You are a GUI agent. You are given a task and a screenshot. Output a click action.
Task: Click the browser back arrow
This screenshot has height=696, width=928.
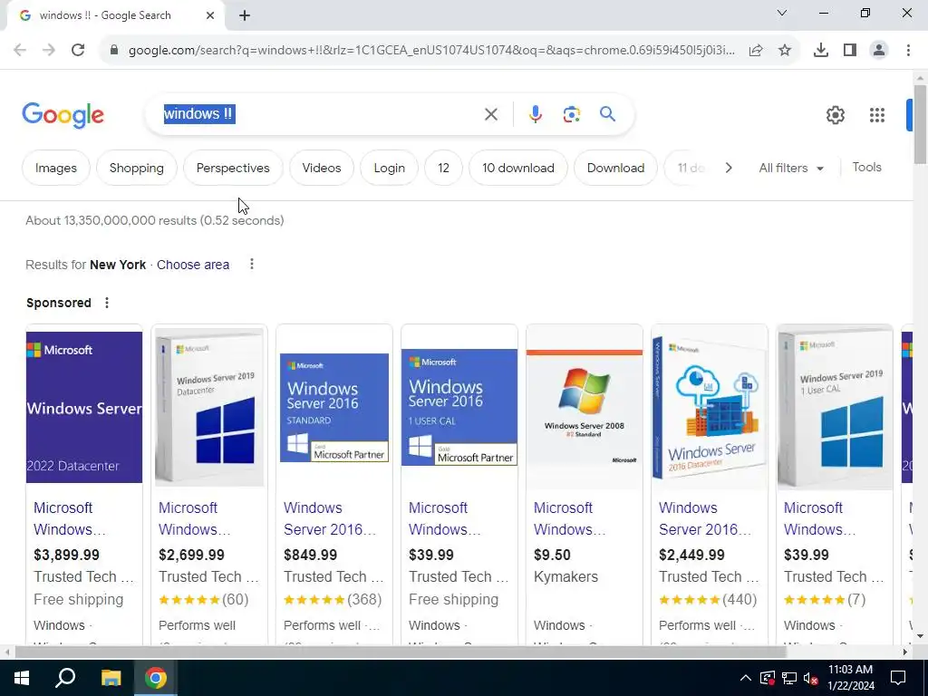point(20,51)
